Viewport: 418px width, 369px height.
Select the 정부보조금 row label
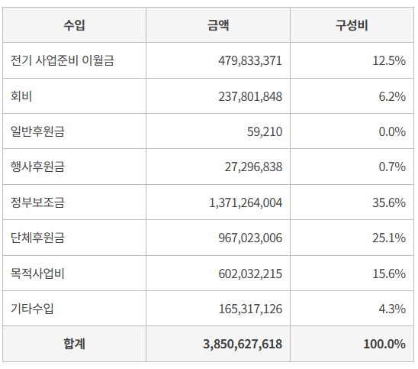click(x=37, y=202)
